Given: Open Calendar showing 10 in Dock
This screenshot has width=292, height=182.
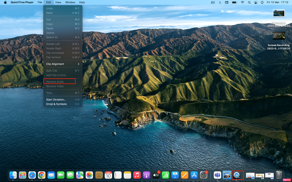Looking at the screenshot, I should tap(108, 175).
